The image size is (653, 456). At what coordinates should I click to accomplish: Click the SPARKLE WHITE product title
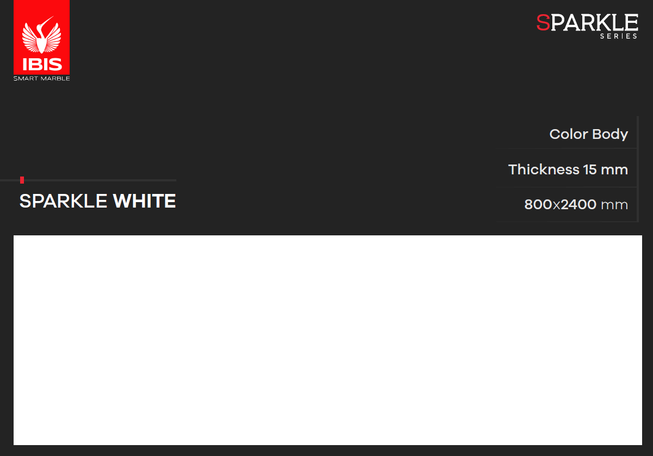click(x=97, y=201)
